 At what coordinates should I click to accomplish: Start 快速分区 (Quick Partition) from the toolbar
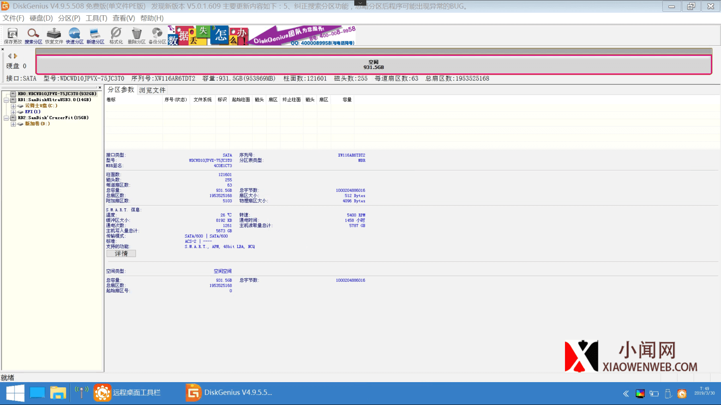pyautogui.click(x=74, y=35)
